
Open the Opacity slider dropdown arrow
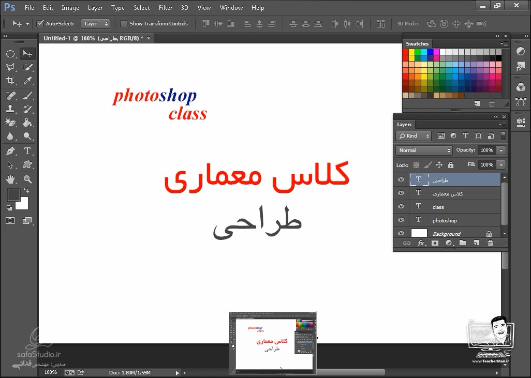click(501, 150)
